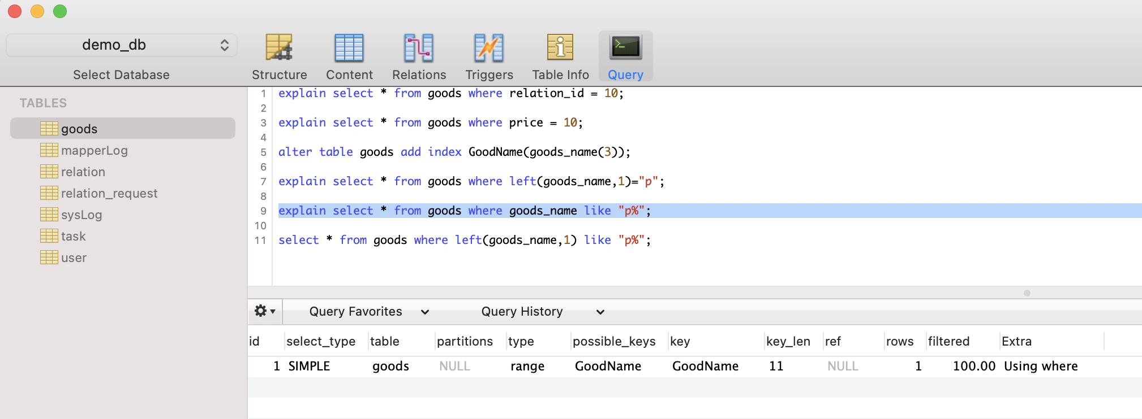
Task: Click the highlighted goods_name like query line
Action: click(465, 211)
